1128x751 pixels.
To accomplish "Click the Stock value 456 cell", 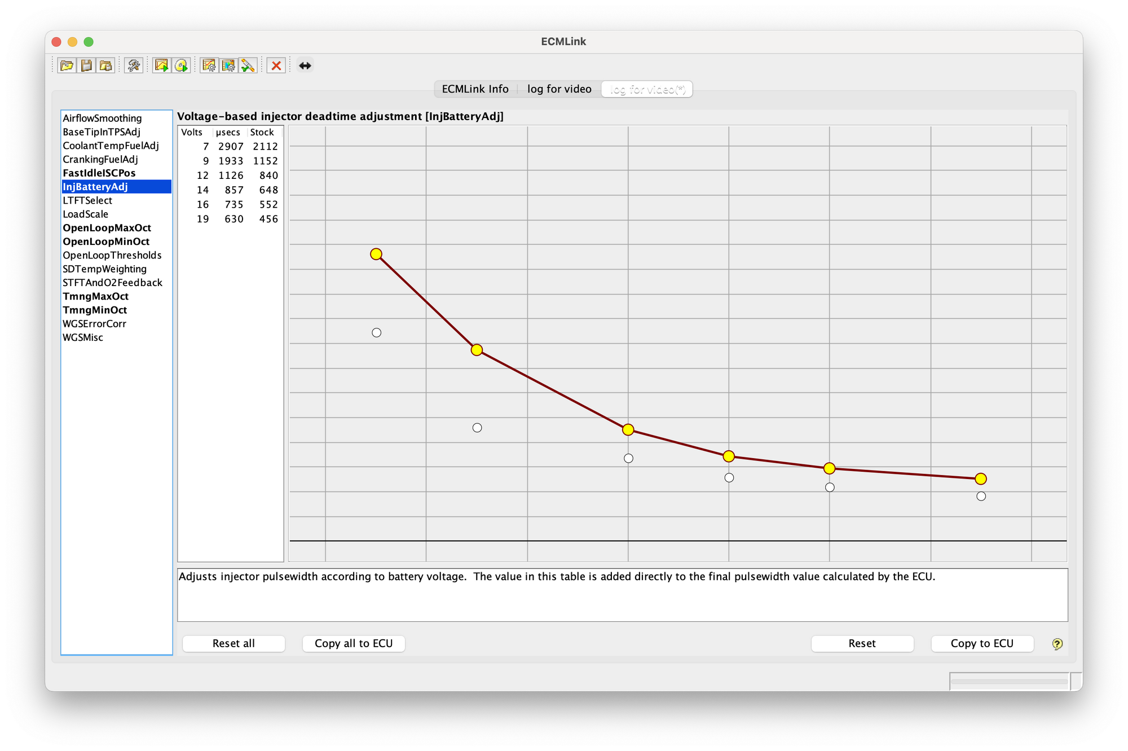I will click(265, 219).
